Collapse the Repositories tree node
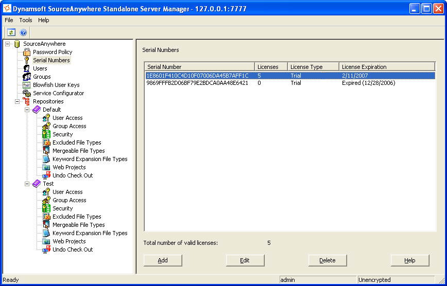 18,101
